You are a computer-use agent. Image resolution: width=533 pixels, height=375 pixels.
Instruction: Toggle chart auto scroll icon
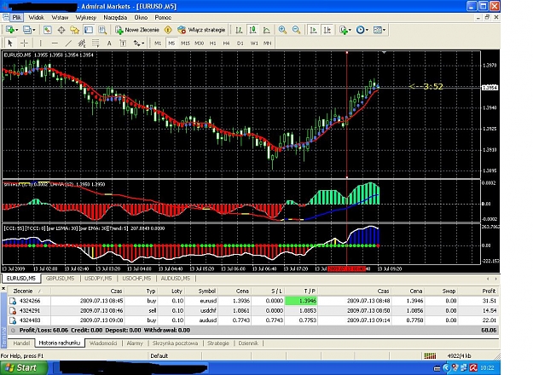point(314,30)
